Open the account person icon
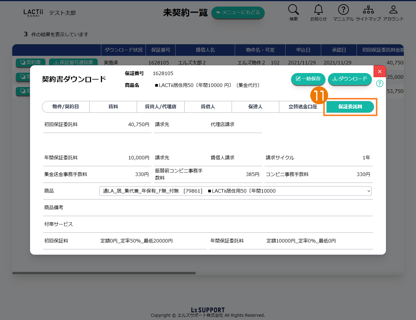 393,10
